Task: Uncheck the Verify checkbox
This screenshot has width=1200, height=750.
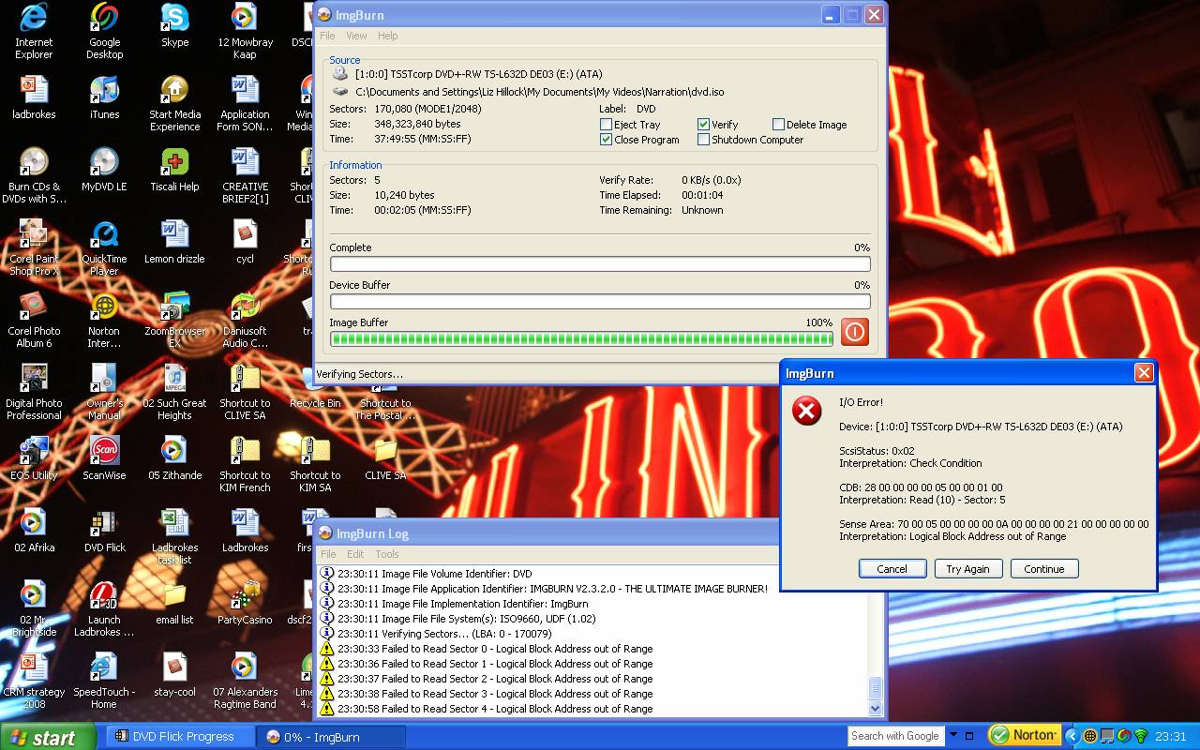Action: pyautogui.click(x=703, y=125)
